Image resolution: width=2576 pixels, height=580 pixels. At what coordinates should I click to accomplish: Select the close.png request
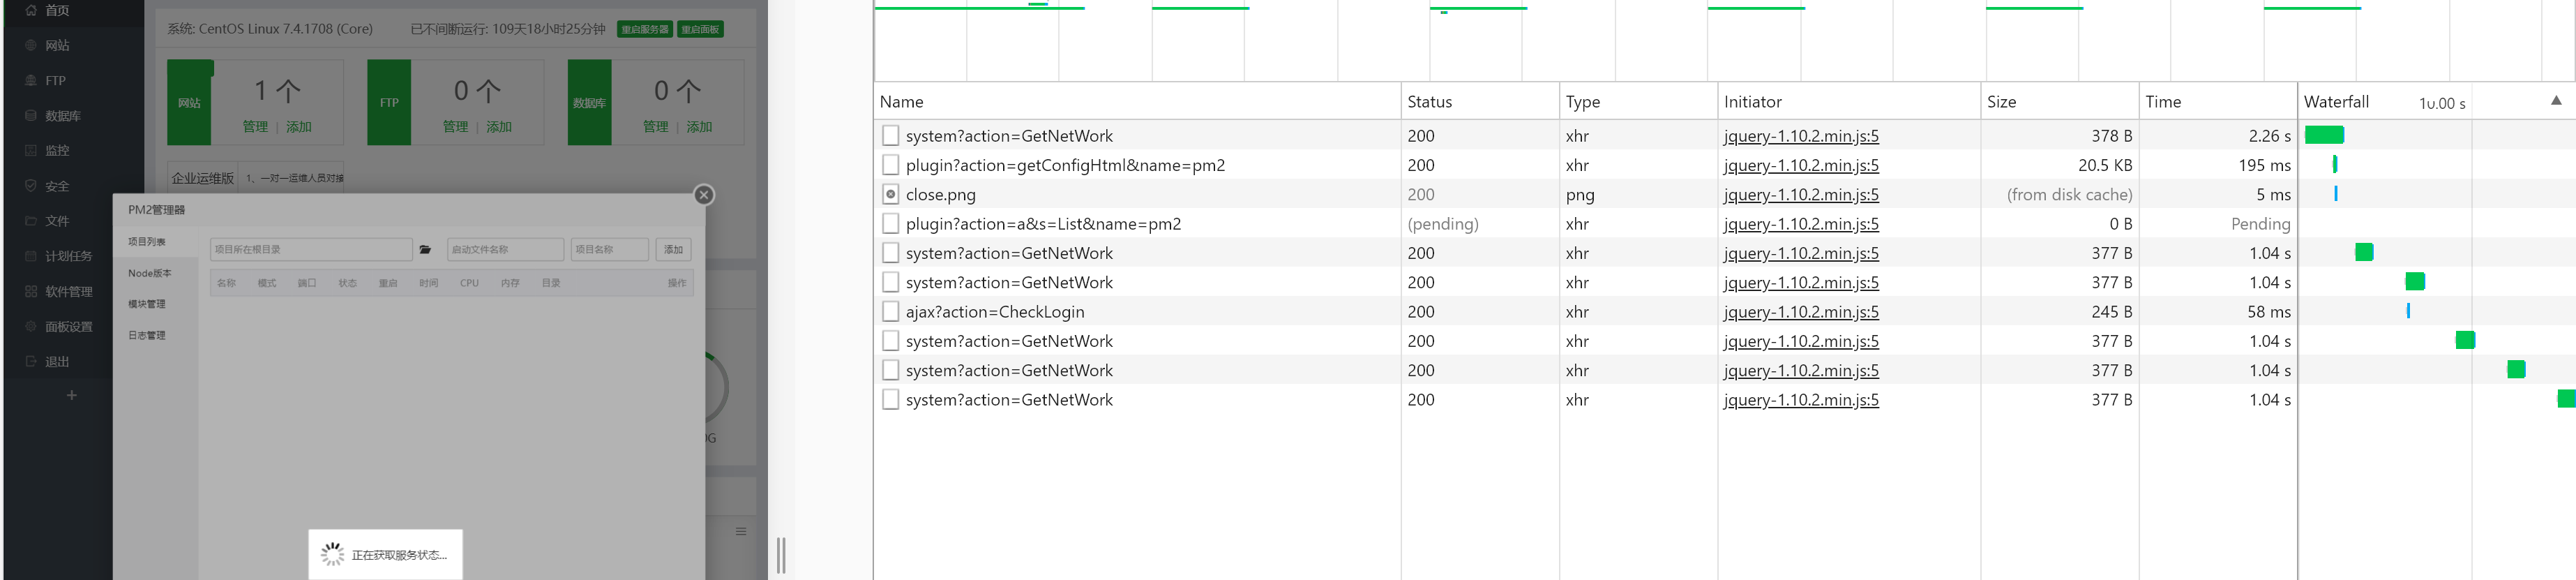1725,194
